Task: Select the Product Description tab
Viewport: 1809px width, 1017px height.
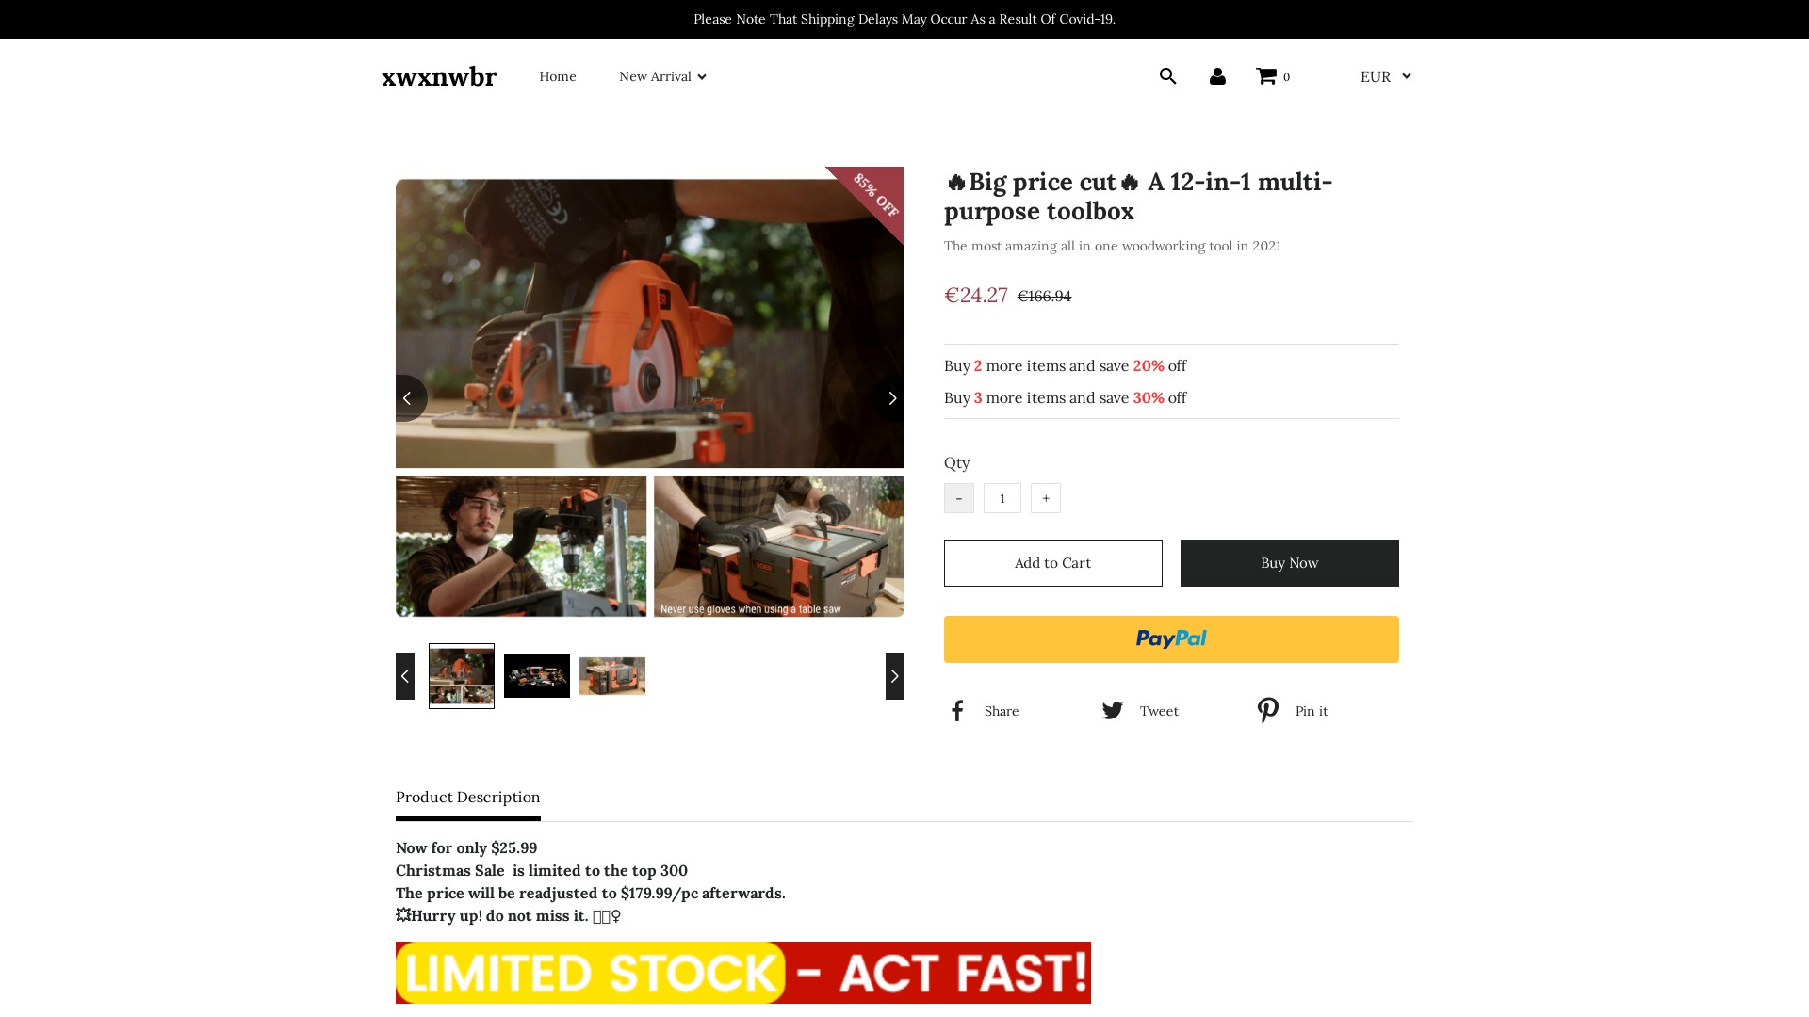Action: pos(468,798)
